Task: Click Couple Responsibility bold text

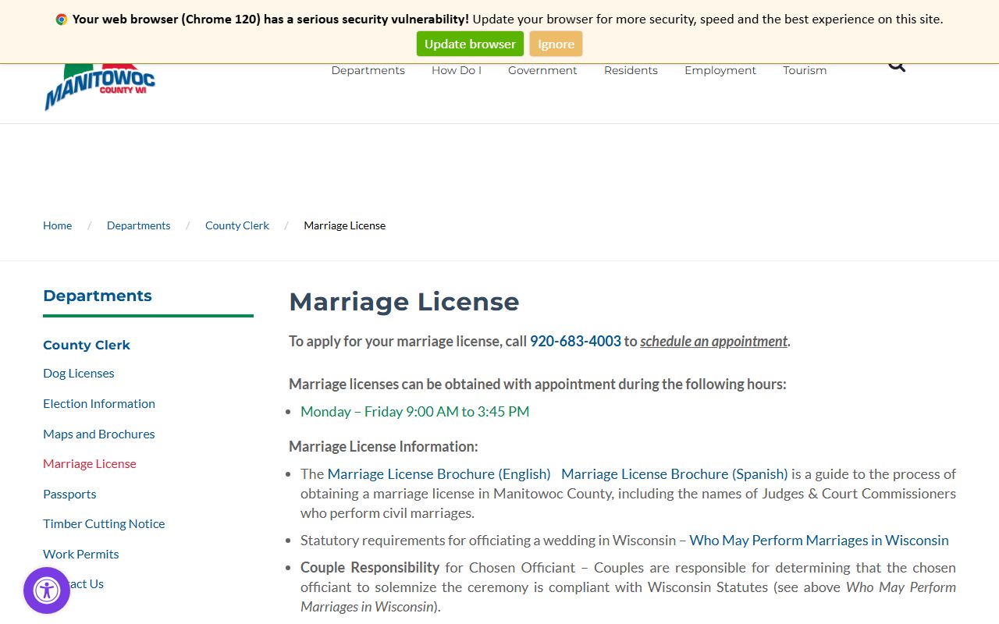Action: [370, 568]
